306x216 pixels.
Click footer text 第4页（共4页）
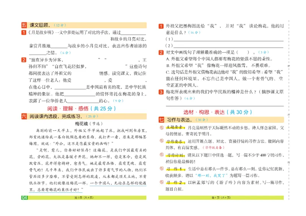point(221,198)
